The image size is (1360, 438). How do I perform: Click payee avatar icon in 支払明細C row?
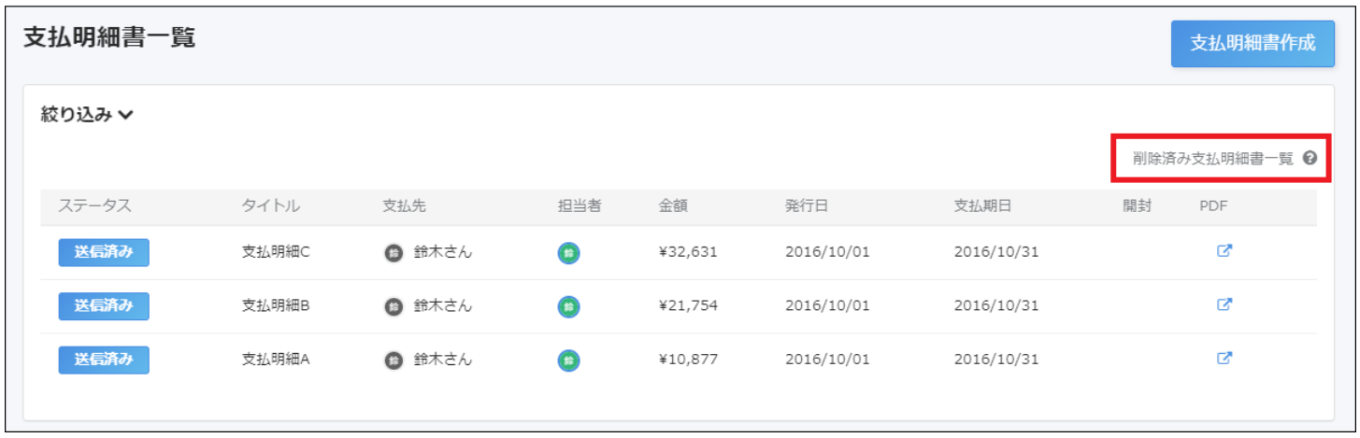pyautogui.click(x=394, y=252)
